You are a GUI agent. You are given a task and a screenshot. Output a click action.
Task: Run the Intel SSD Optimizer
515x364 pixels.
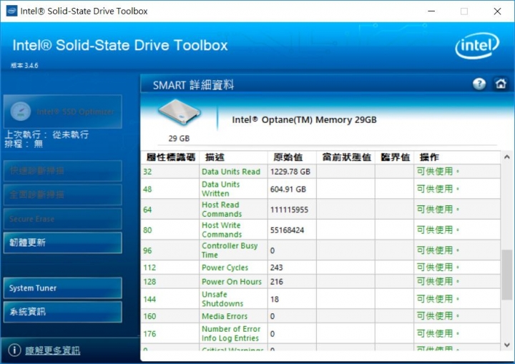pos(63,112)
